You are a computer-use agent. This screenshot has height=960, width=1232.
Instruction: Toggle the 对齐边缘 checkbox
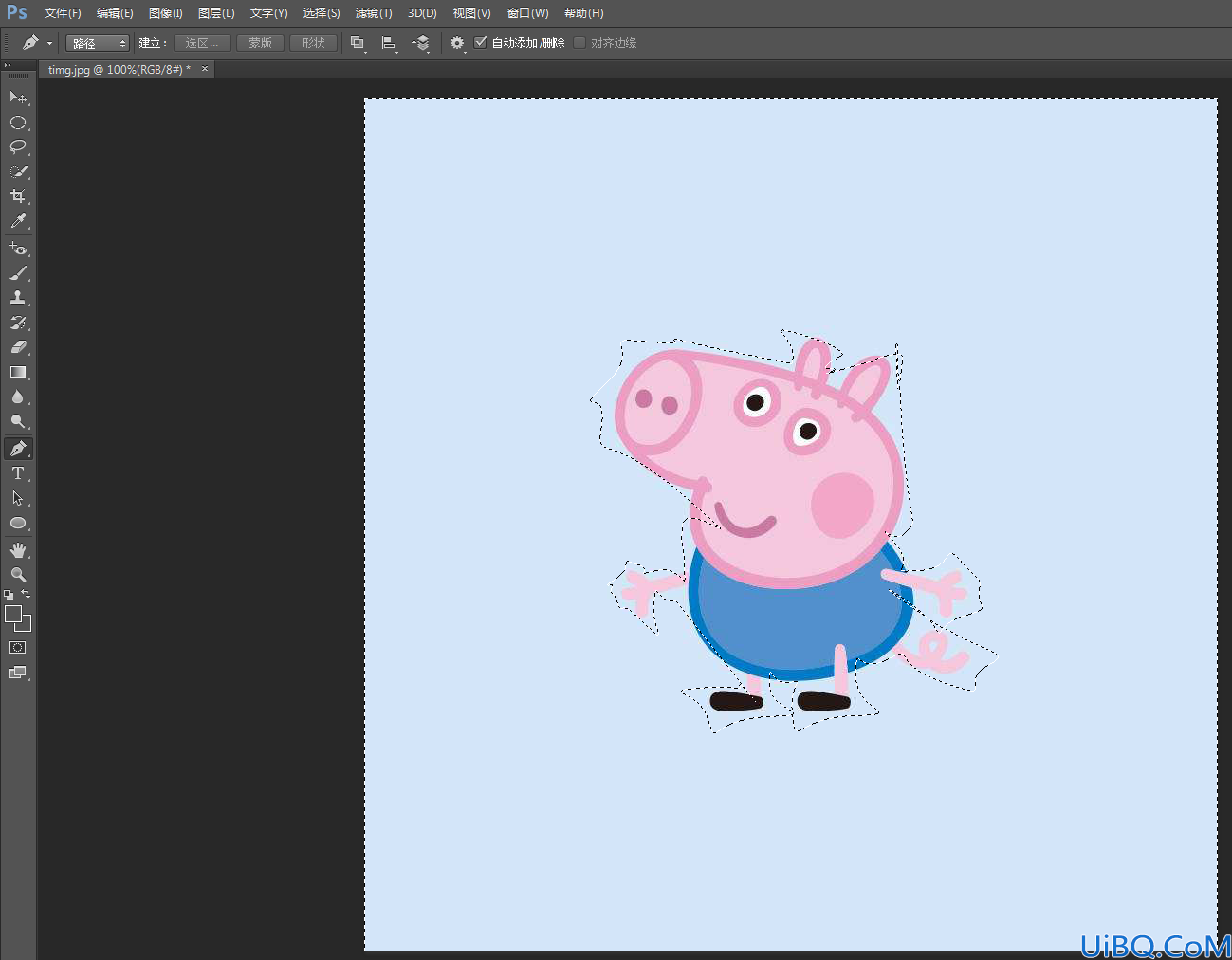pos(579,43)
